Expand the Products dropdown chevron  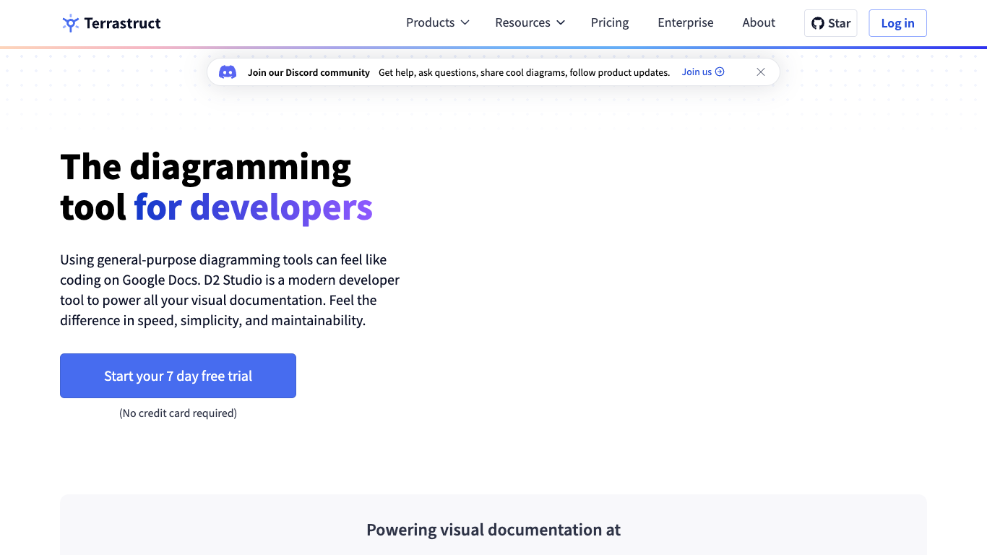tap(465, 22)
